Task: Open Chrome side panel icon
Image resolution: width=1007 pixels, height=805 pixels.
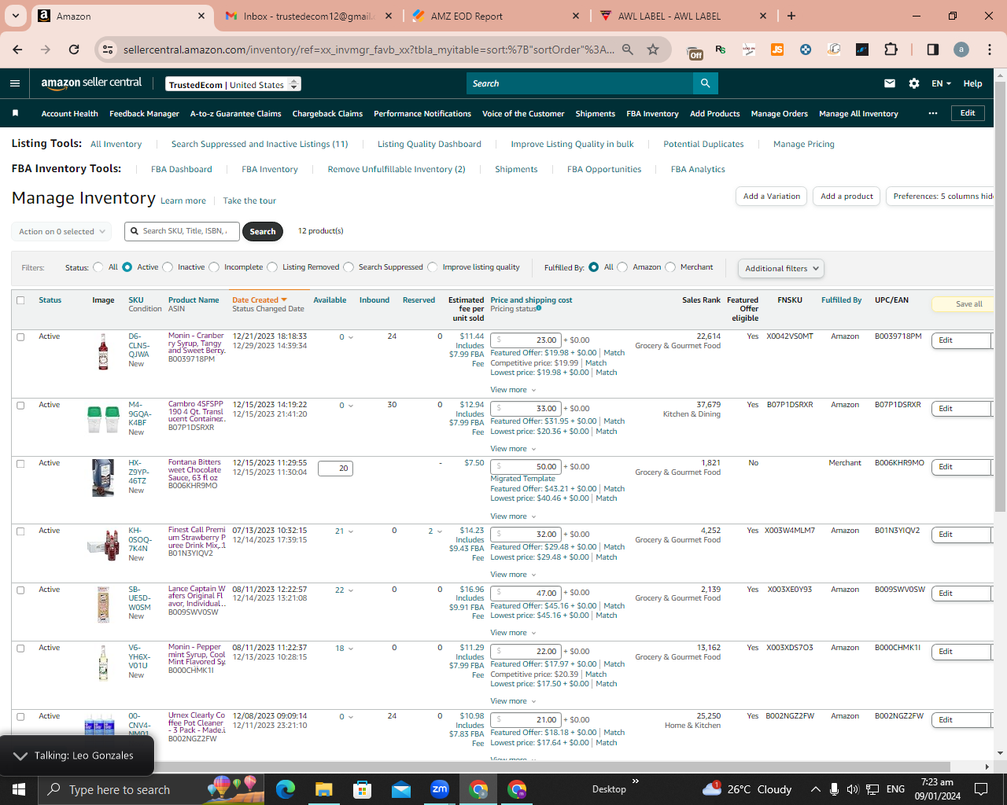Action: (933, 50)
